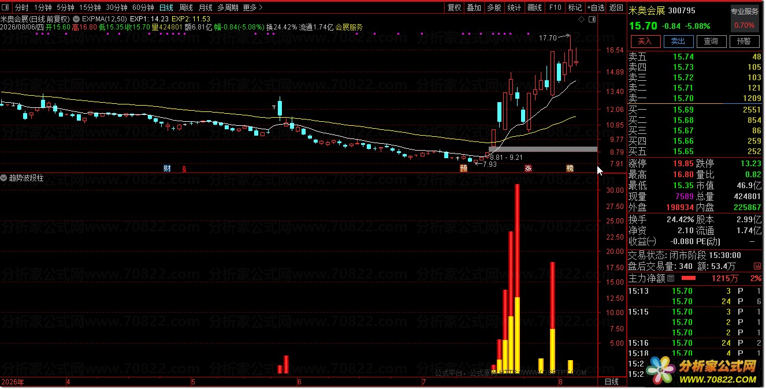Click the 财 finance marker on timeline
Image resolution: width=766 pixels, height=389 pixels.
tap(168, 169)
